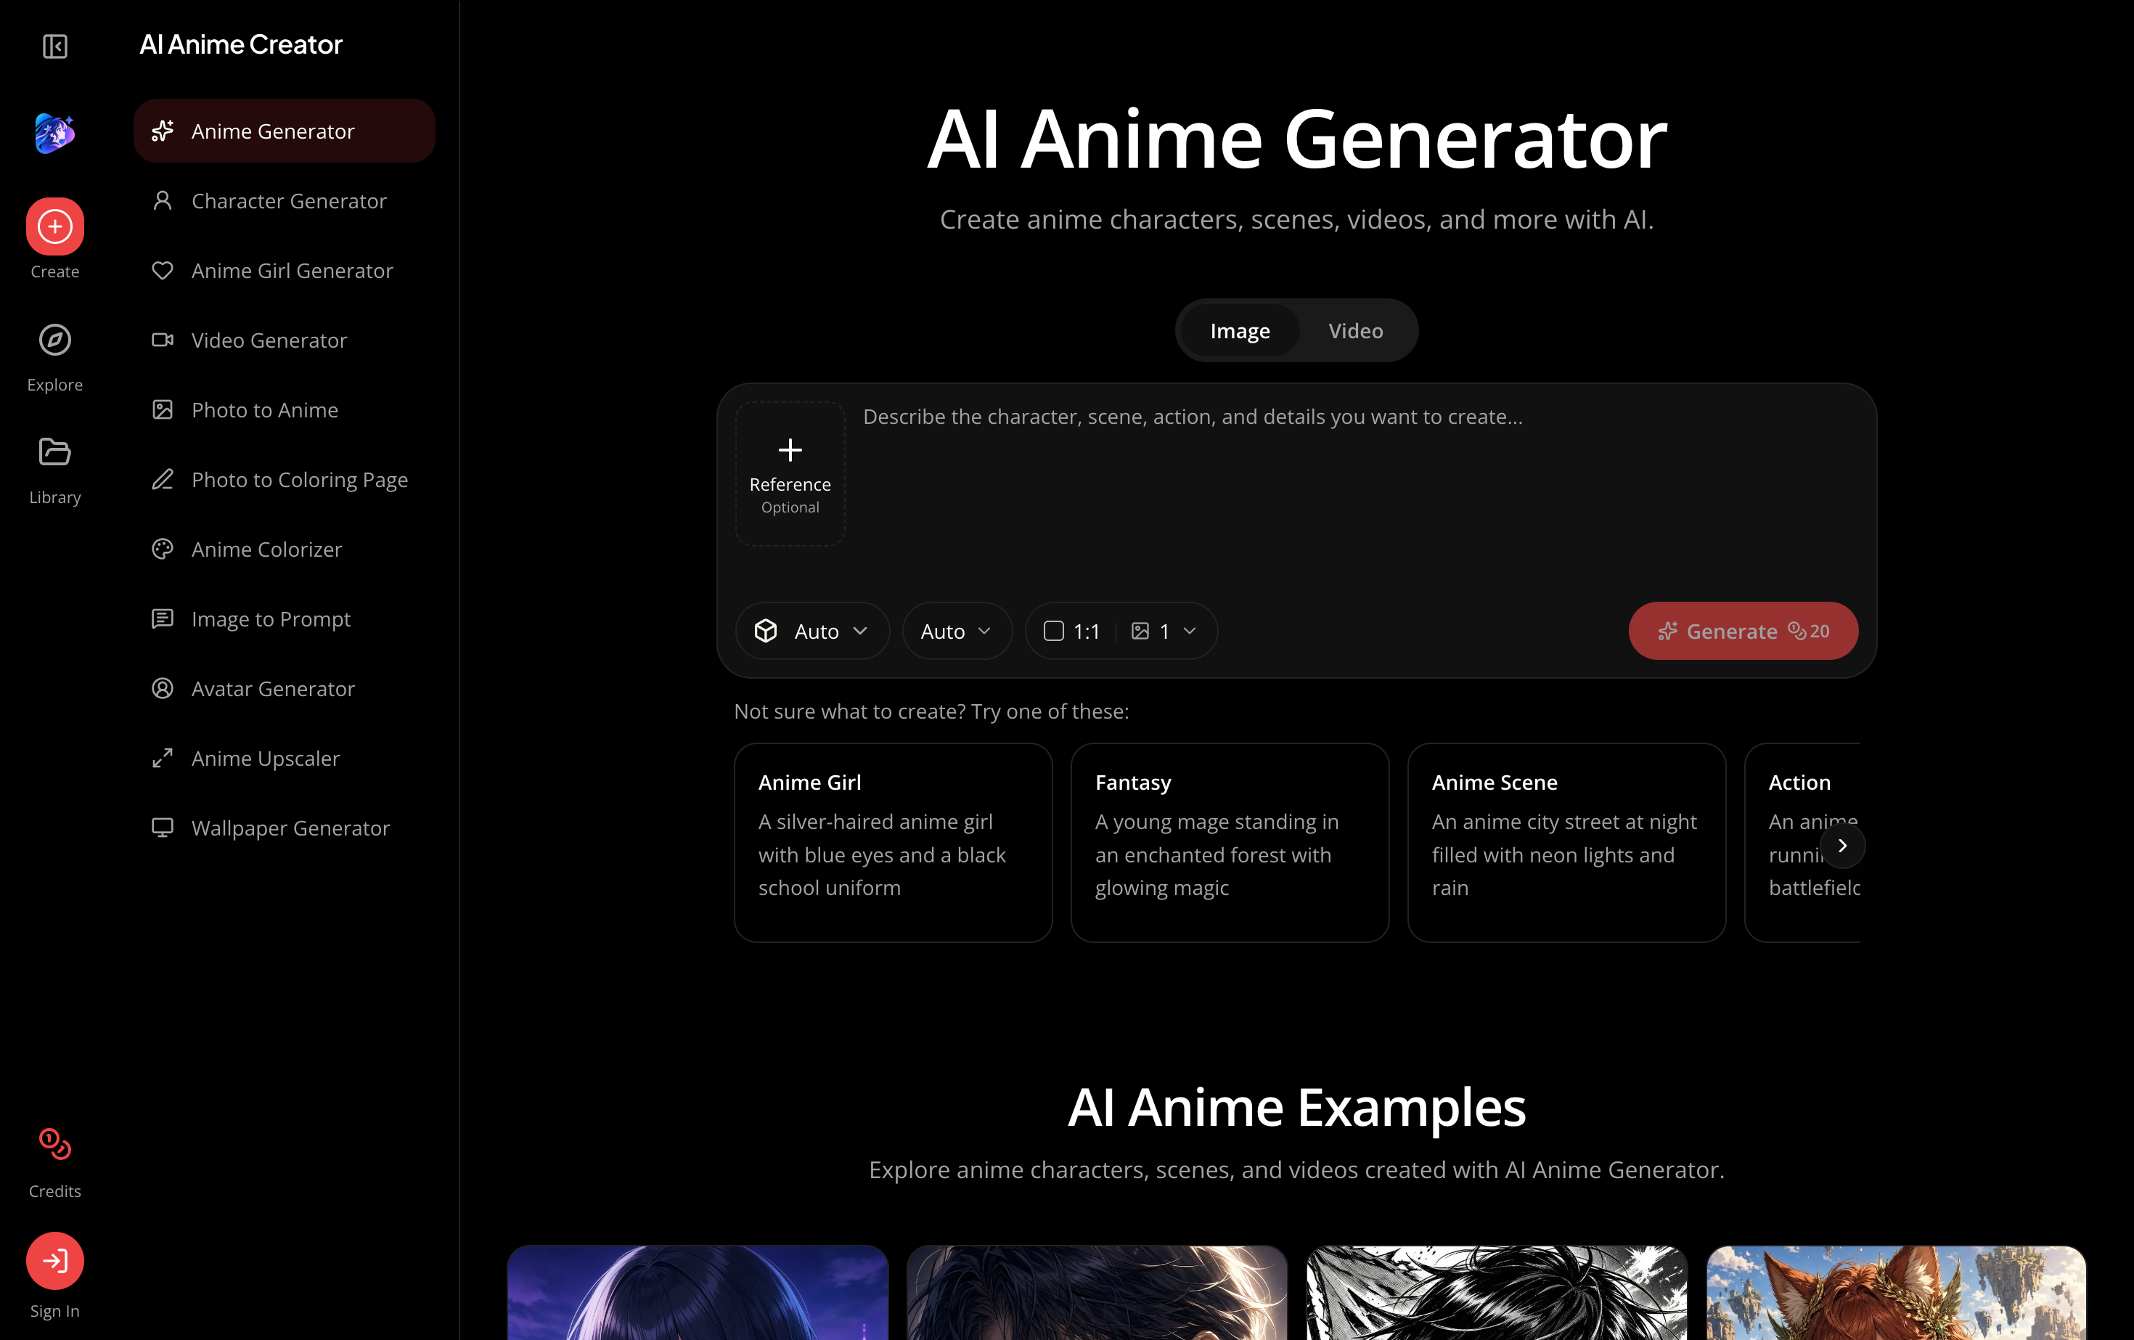Open Photo to Coloring Page tool
2134x1340 pixels.
285,480
